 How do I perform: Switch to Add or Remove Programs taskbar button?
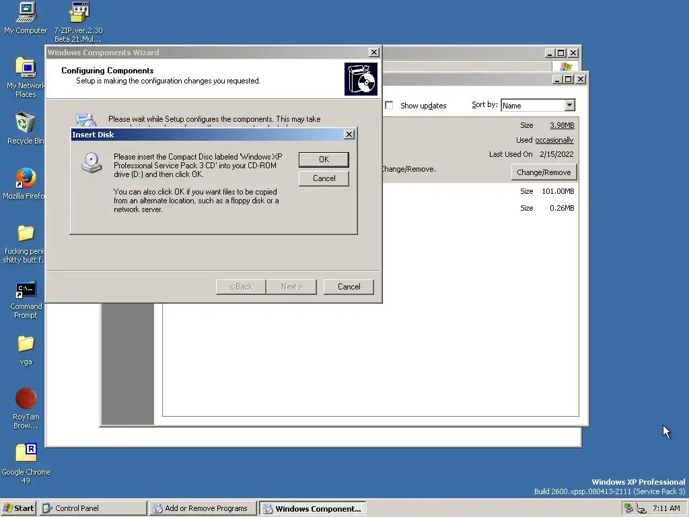202,508
